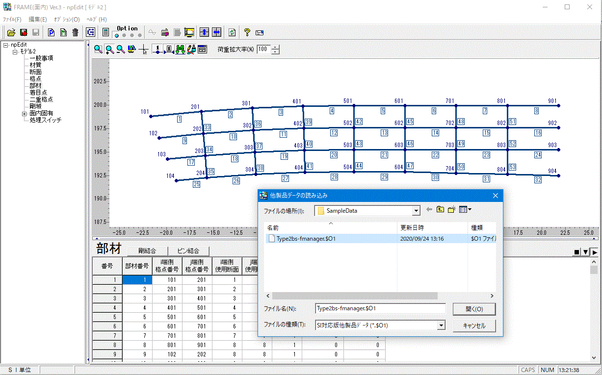Click the 荷重拡大率 spinner down arrow

point(275,51)
